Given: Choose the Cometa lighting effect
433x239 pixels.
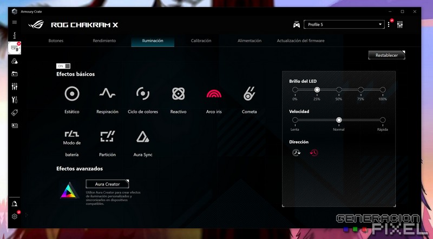Looking at the screenshot, I should (250, 94).
